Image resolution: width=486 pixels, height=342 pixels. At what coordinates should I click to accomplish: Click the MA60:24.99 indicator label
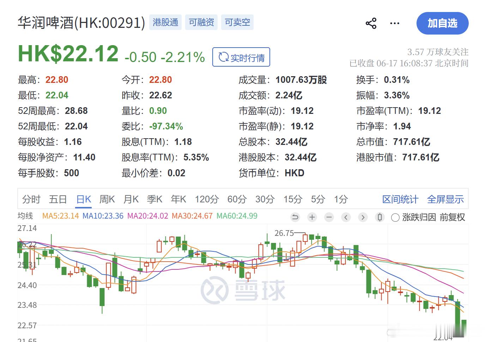coord(237,216)
